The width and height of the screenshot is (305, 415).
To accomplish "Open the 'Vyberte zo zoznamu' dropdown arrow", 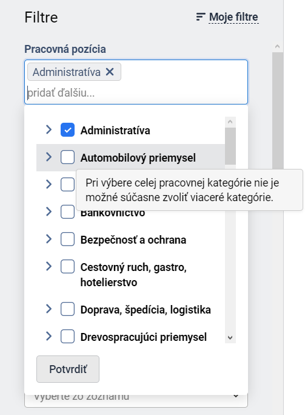I will tap(236, 396).
